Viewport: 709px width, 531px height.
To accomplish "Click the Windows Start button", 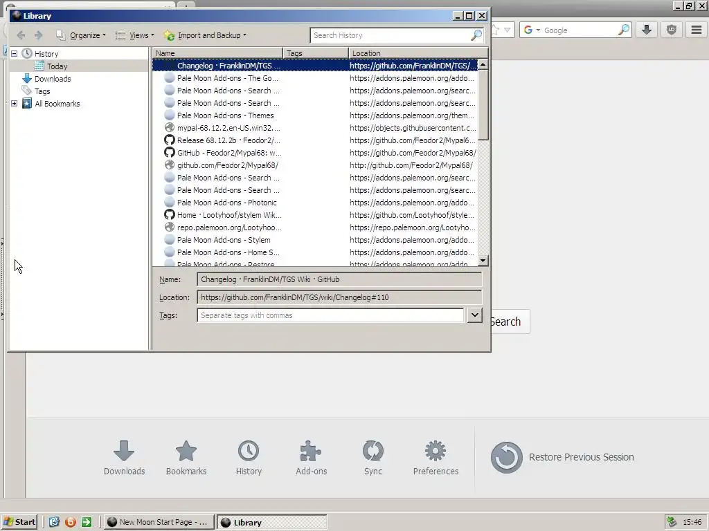I will (19, 522).
